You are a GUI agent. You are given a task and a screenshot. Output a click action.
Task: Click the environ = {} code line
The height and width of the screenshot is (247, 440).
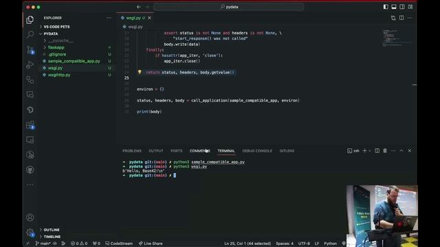pyautogui.click(x=151, y=89)
